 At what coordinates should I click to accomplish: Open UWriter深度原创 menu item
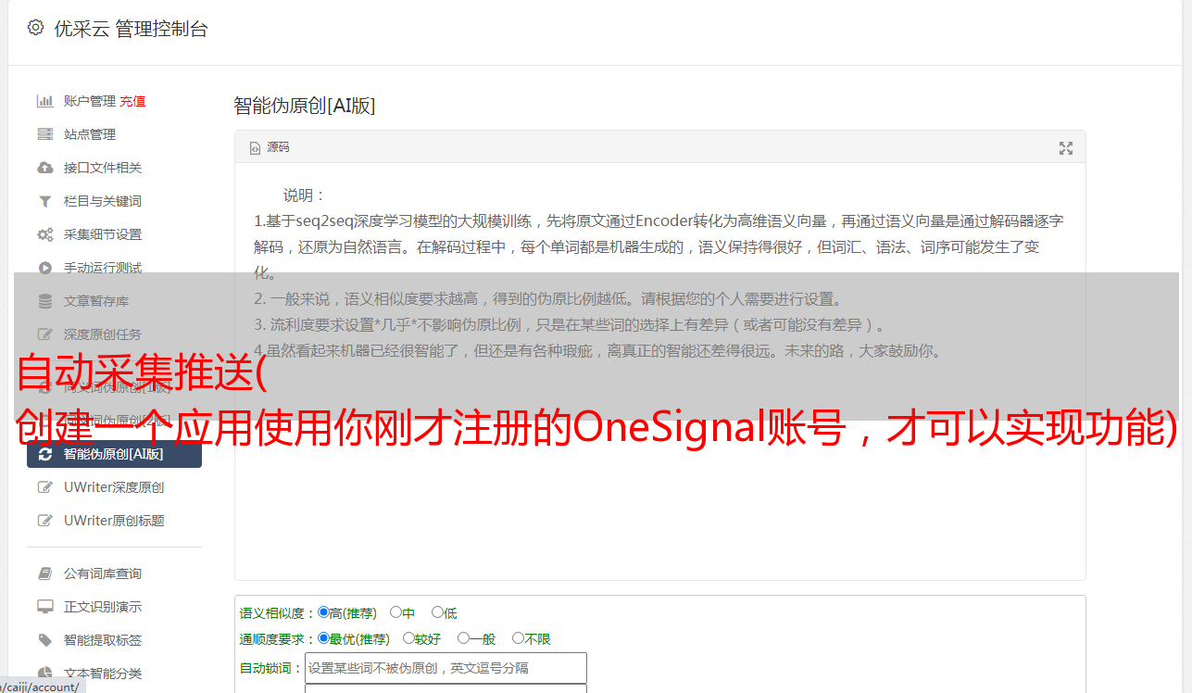[114, 487]
